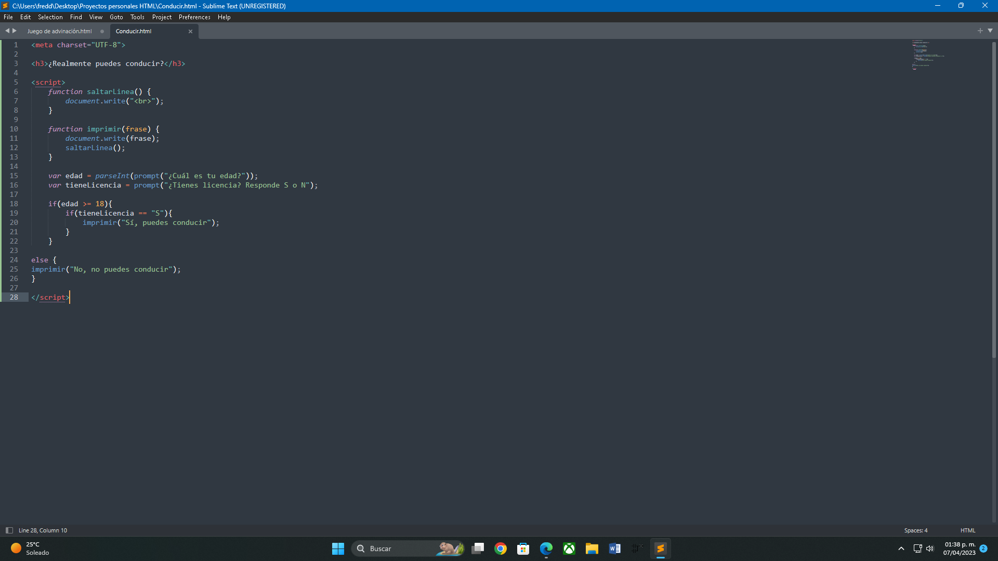The height and width of the screenshot is (561, 998).
Task: Click the tieneLicencia variable declaration
Action: [93, 185]
